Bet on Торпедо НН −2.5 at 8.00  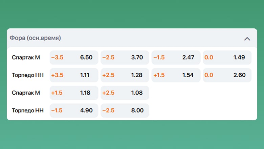pos(125,110)
